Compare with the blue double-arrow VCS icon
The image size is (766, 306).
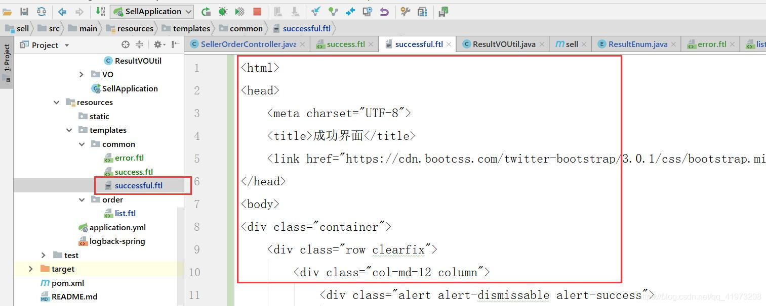click(x=350, y=12)
